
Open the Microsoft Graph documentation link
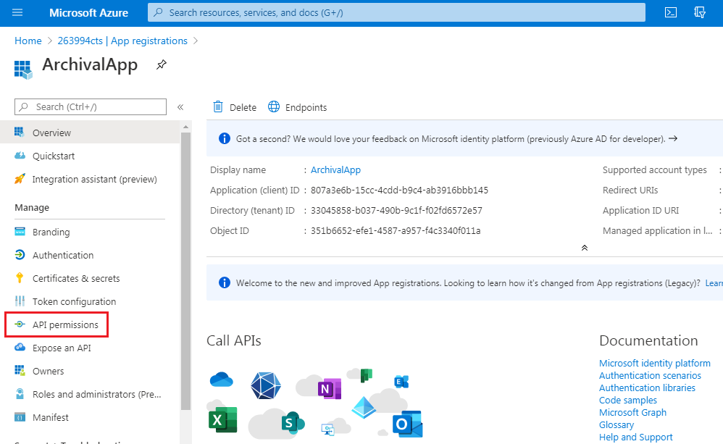point(632,412)
